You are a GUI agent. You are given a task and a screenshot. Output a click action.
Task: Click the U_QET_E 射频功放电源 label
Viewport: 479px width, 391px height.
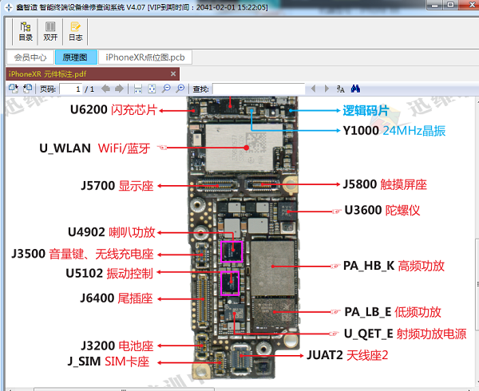[x=405, y=334]
